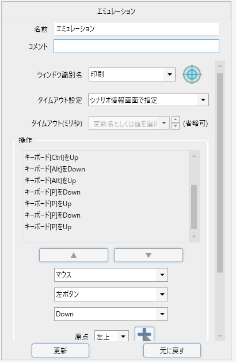Click the crosshair window target picker icon

pyautogui.click(x=192, y=74)
